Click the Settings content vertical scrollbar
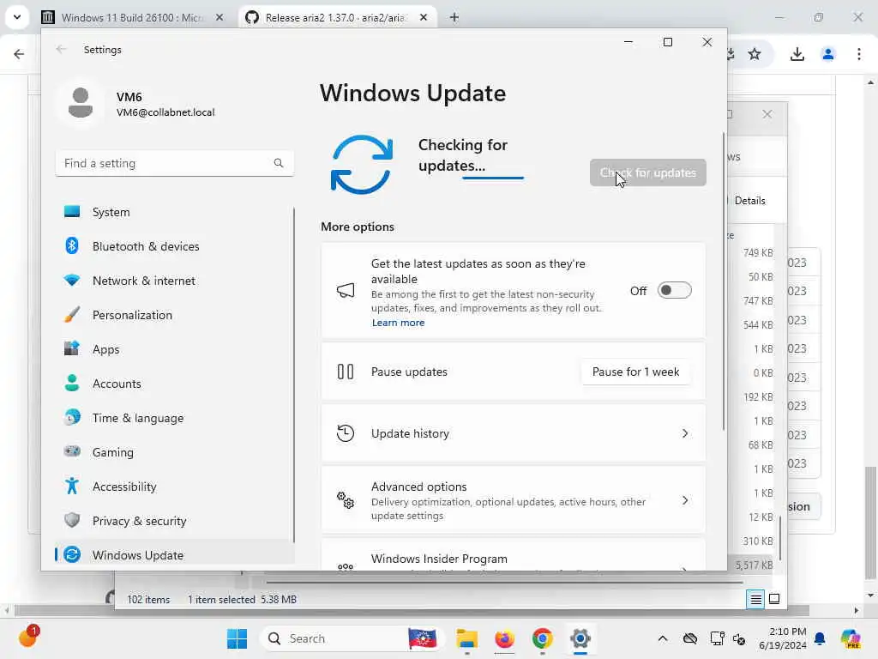This screenshot has height=659, width=878. [x=723, y=281]
